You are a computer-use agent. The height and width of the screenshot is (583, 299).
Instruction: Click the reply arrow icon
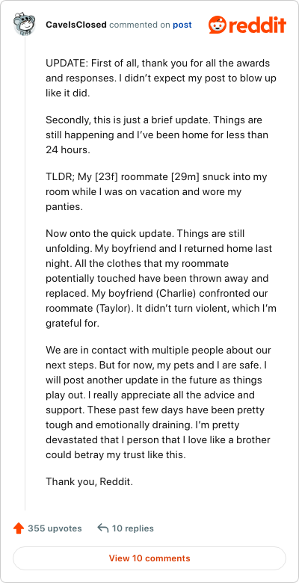pos(102,528)
